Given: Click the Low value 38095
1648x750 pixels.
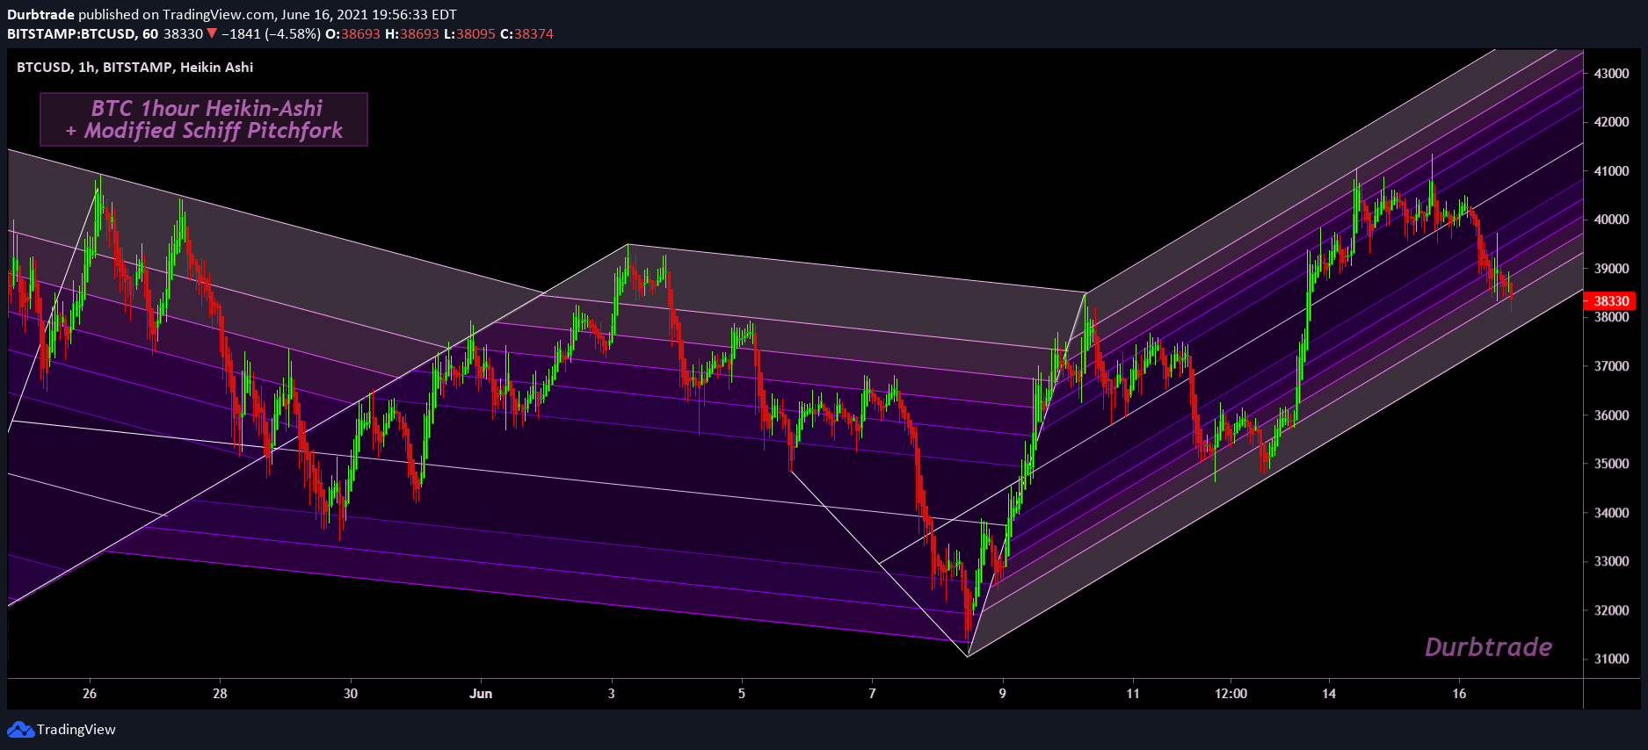Looking at the screenshot, I should pos(476,34).
